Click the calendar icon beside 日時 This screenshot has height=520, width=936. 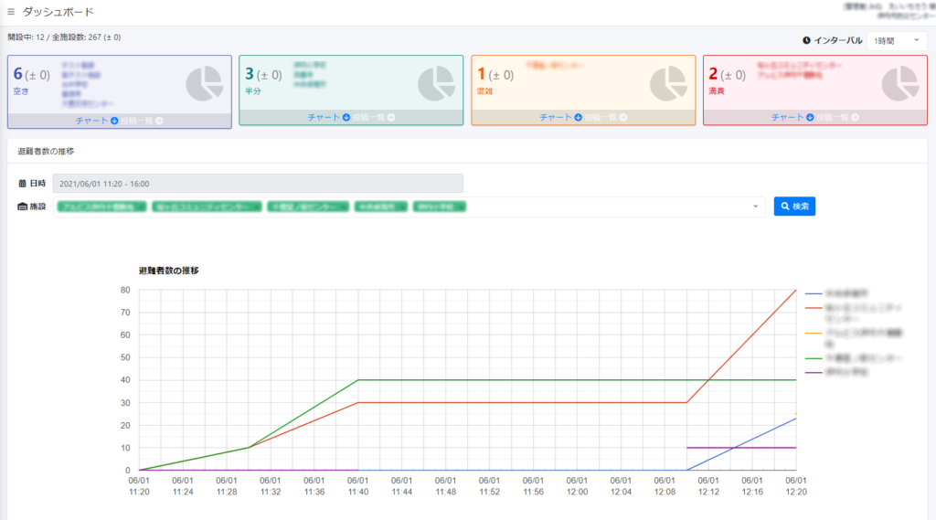(22, 184)
